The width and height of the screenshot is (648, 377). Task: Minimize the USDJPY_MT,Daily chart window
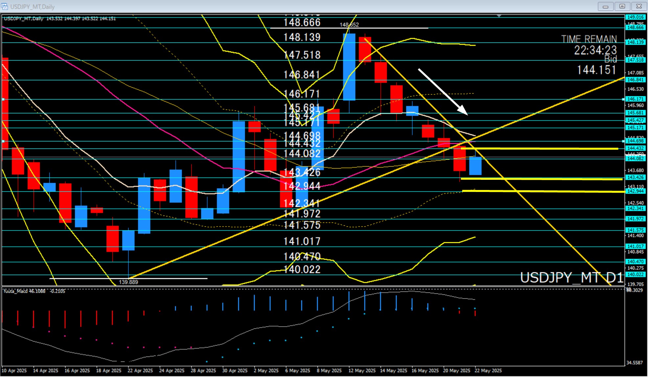tap(606, 6)
